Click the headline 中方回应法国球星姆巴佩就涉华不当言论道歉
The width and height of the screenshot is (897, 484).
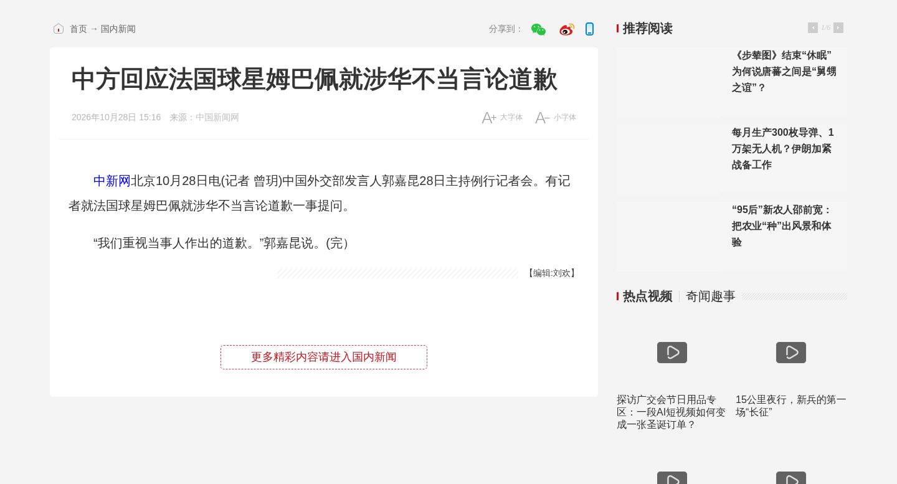(x=315, y=80)
